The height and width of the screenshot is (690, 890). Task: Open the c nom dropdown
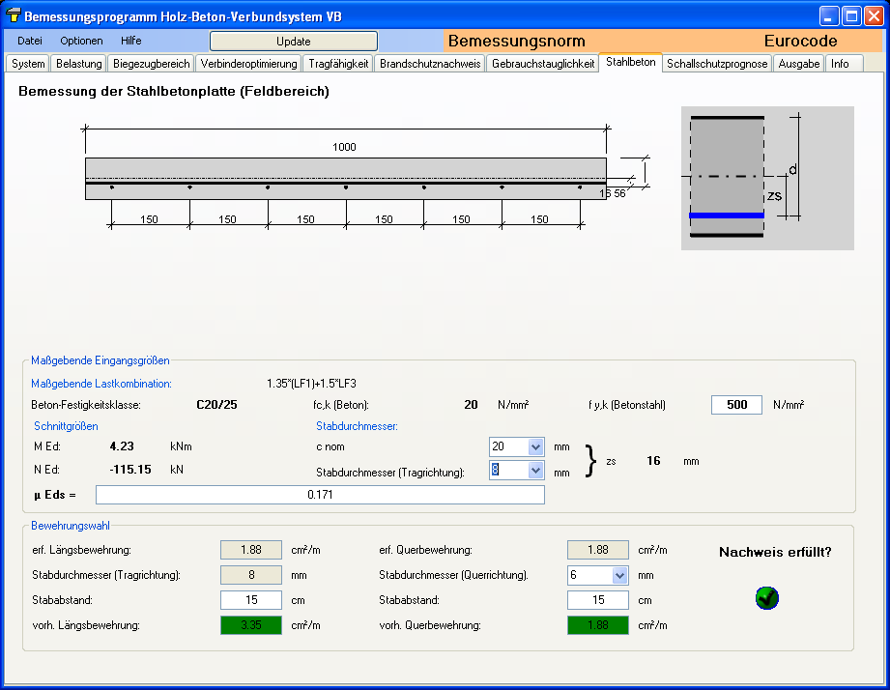[536, 446]
